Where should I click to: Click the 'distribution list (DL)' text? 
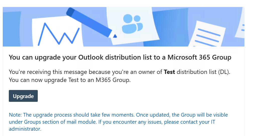coord(203,72)
